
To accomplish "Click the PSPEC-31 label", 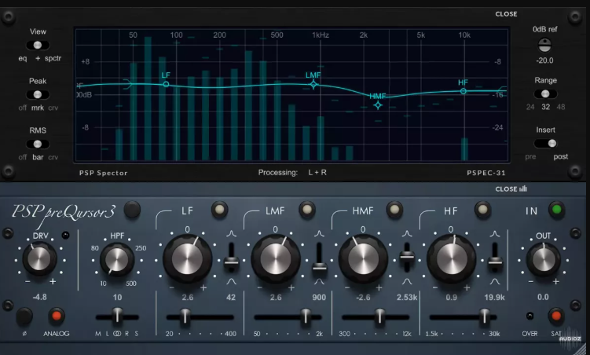I will (486, 173).
